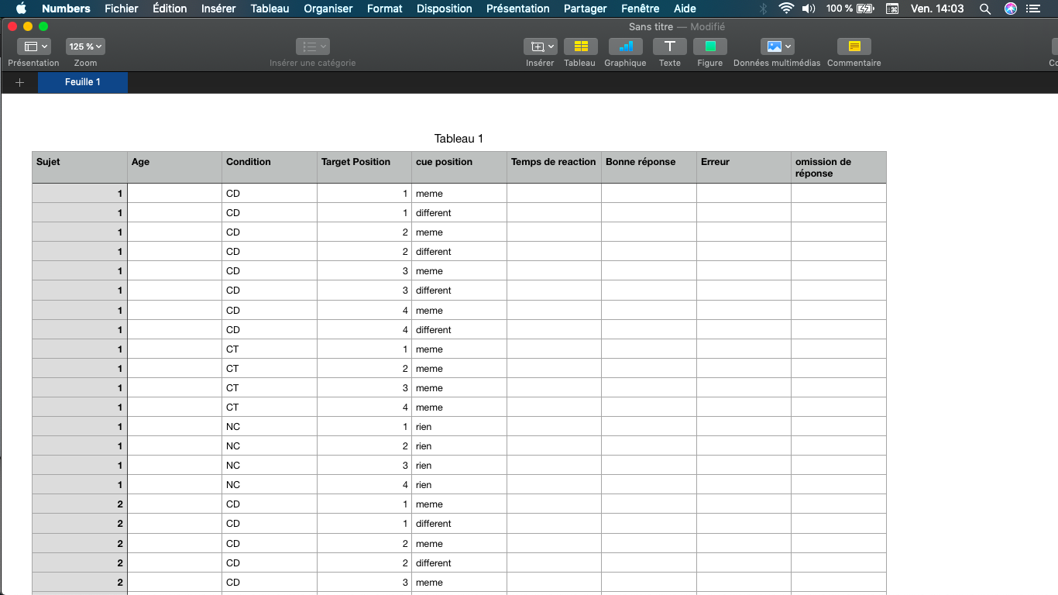Open the Format menu
Image resolution: width=1058 pixels, height=595 pixels.
(385, 9)
